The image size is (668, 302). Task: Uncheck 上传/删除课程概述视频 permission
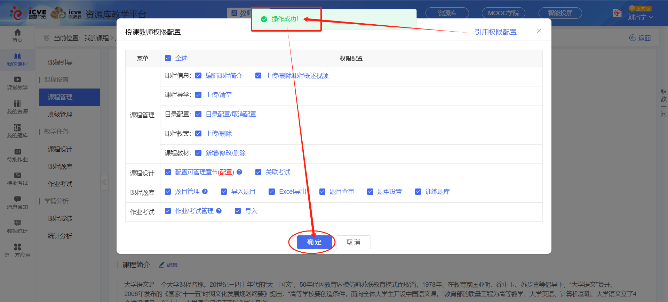[259, 76]
